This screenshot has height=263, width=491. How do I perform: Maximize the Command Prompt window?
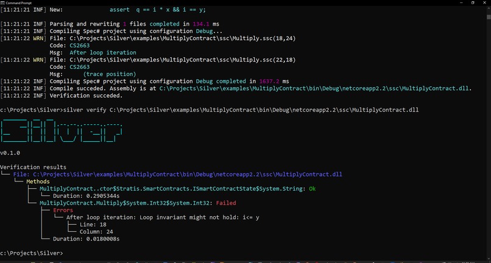pos(473,2)
